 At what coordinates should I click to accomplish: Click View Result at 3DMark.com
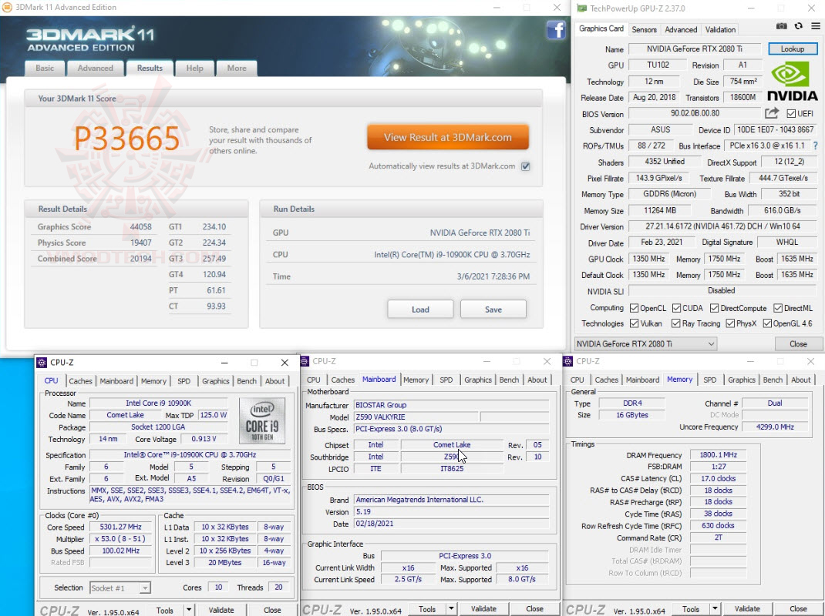pos(448,137)
